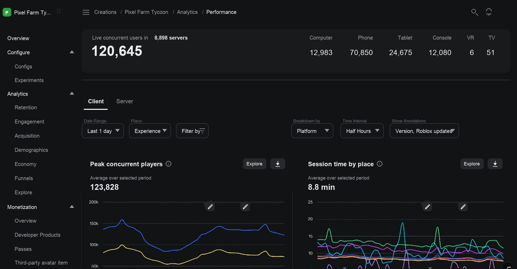This screenshot has height=269, width=517.
Task: Open Retention in the Analytics menu
Action: [26, 107]
